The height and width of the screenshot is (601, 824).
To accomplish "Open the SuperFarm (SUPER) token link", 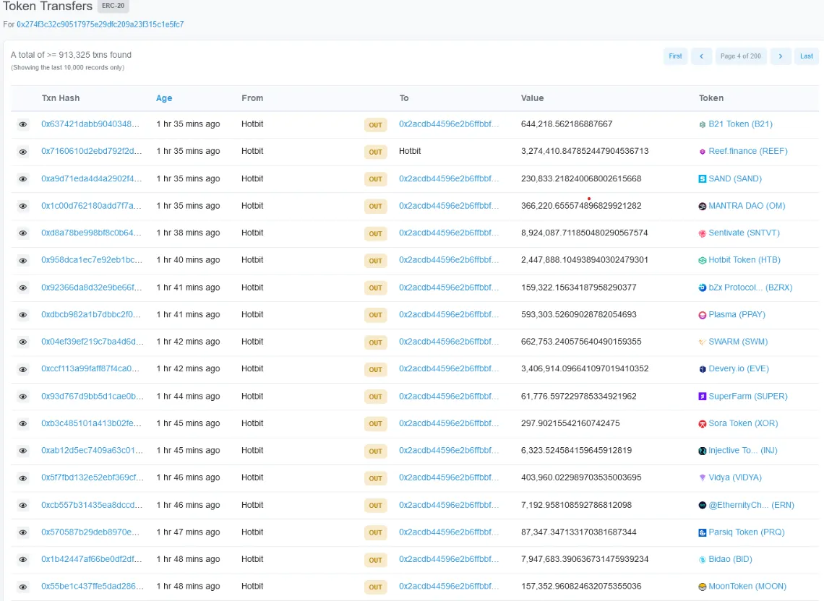I will (748, 396).
